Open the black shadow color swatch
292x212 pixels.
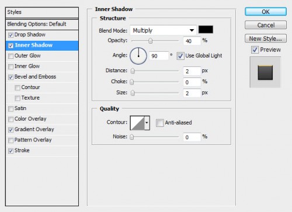point(206,30)
